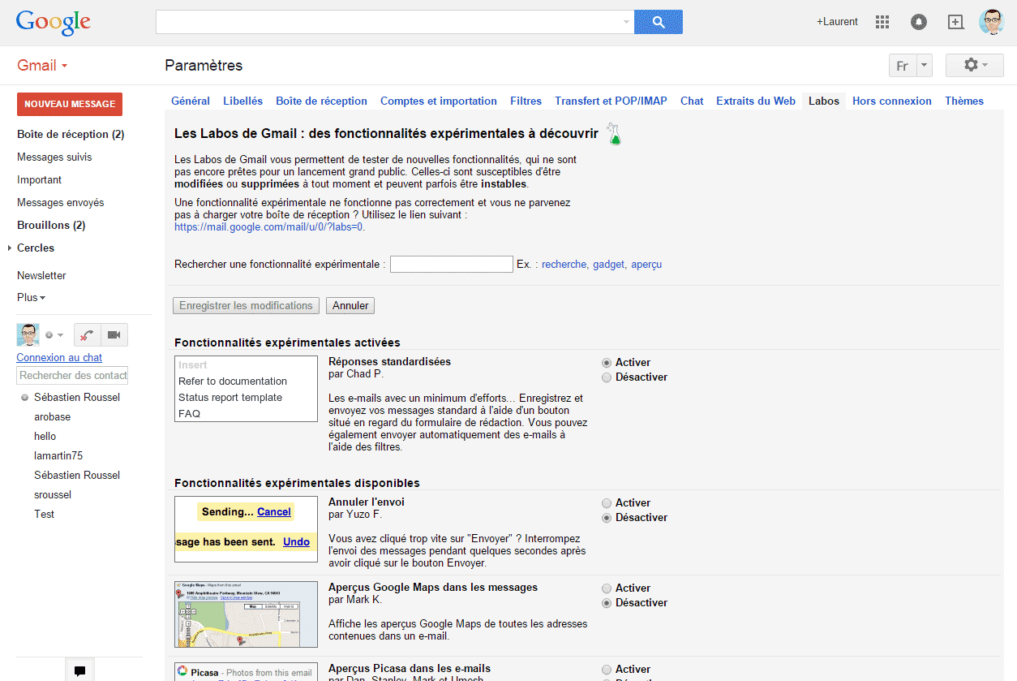Open the notifications bell
Image resolution: width=1017 pixels, height=681 pixels.
919,22
